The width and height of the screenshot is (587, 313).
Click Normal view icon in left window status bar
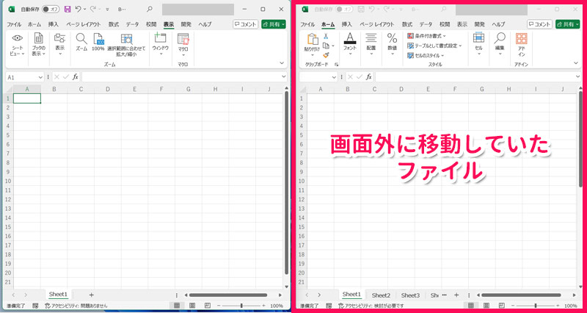click(178, 306)
